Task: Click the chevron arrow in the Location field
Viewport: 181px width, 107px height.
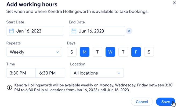Action: (119, 73)
